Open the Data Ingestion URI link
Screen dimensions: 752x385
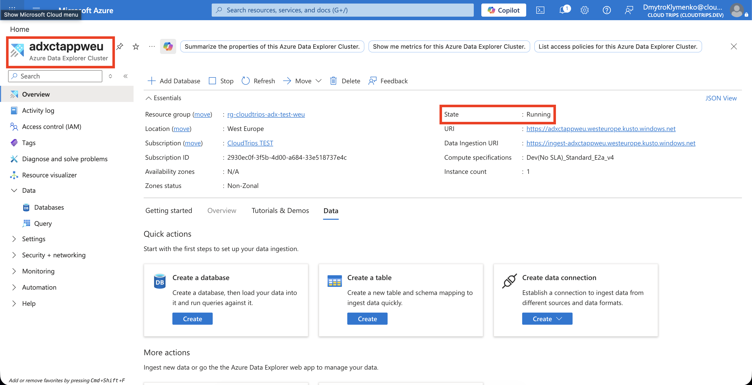pos(611,143)
